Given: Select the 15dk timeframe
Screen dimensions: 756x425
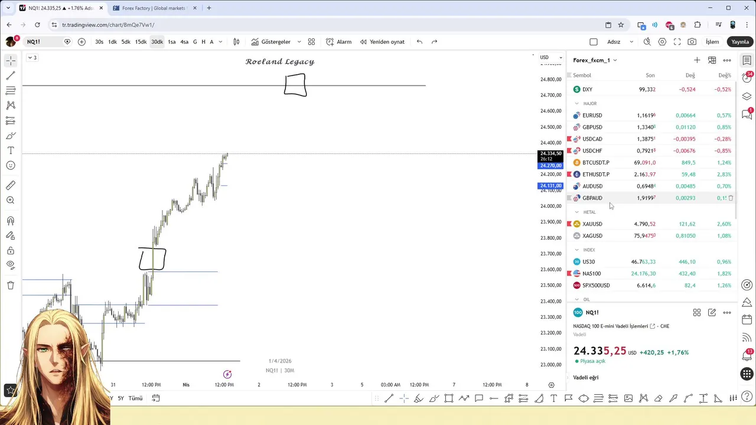Looking at the screenshot, I should click(x=141, y=42).
